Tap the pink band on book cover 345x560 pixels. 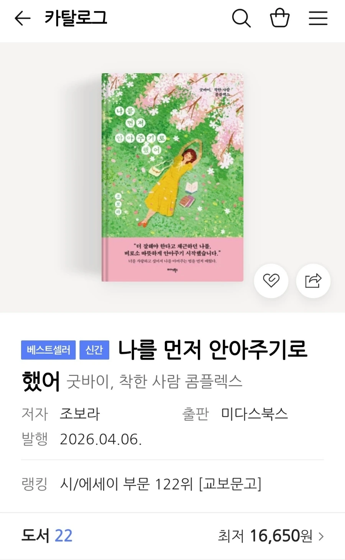(x=172, y=259)
